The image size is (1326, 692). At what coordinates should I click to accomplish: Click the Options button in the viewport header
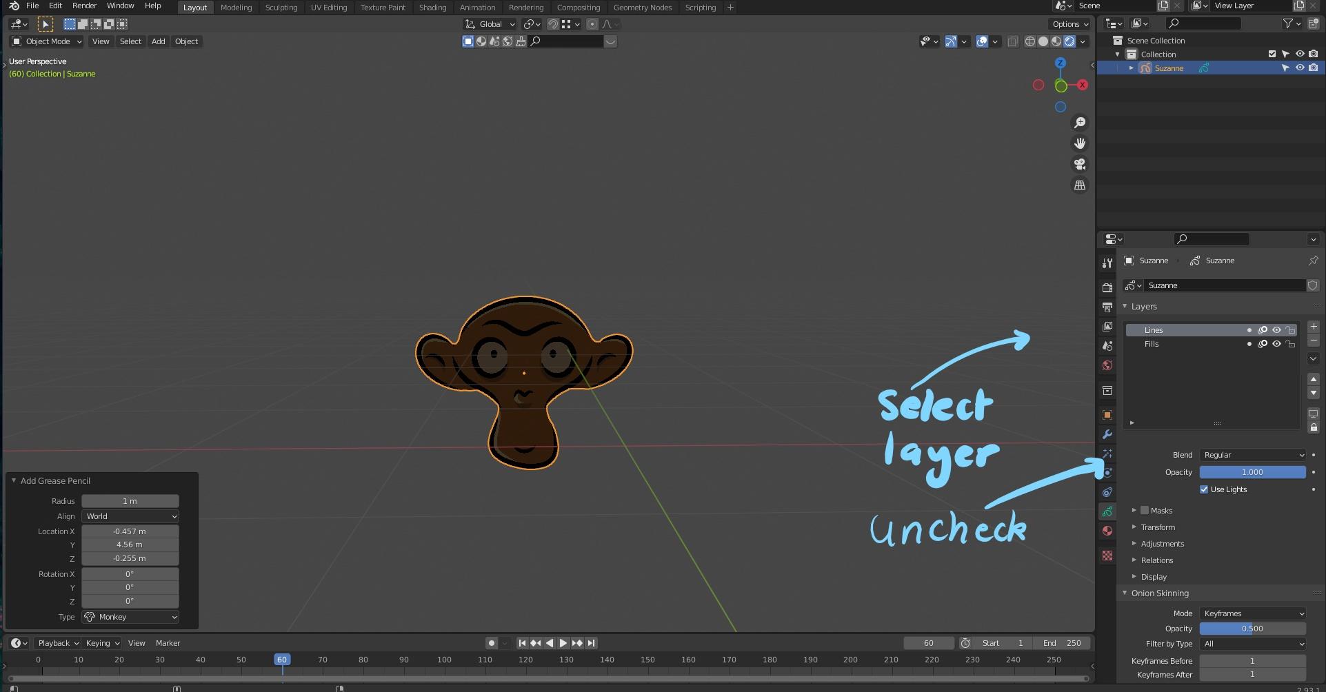(1069, 24)
